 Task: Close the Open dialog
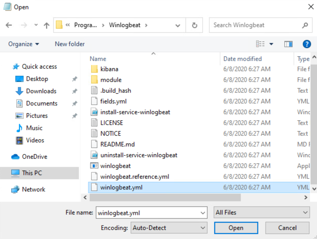coord(311,7)
